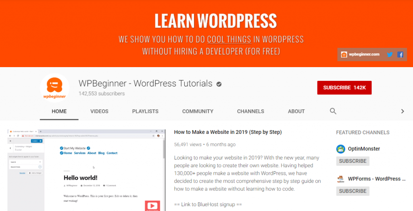Click the 142,553 subscribers count
This screenshot has width=413, height=211.
102,94
